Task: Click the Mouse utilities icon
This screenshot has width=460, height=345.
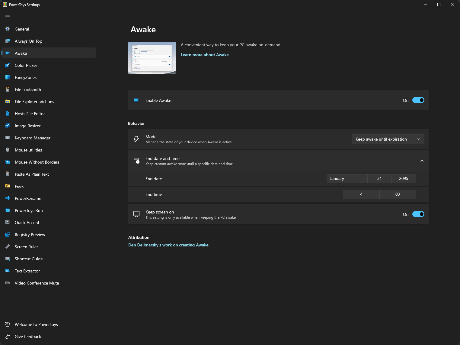Action: tap(8, 150)
